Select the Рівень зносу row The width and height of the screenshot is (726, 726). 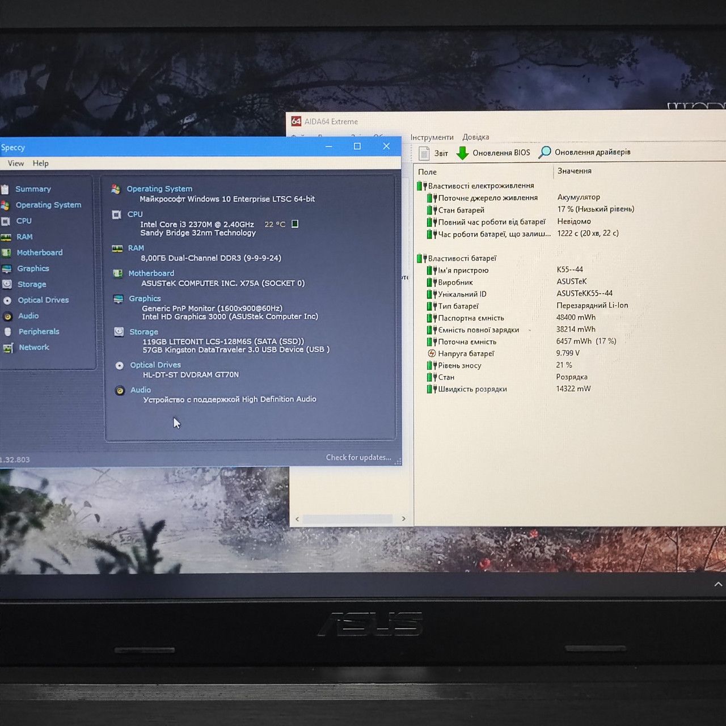454,365
